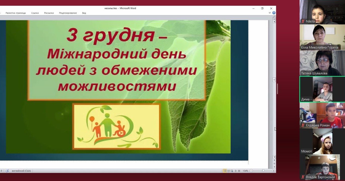Screen dimensions: 345x181
Task: Switch to Print Layout view in status bar
Action: coord(225,171)
